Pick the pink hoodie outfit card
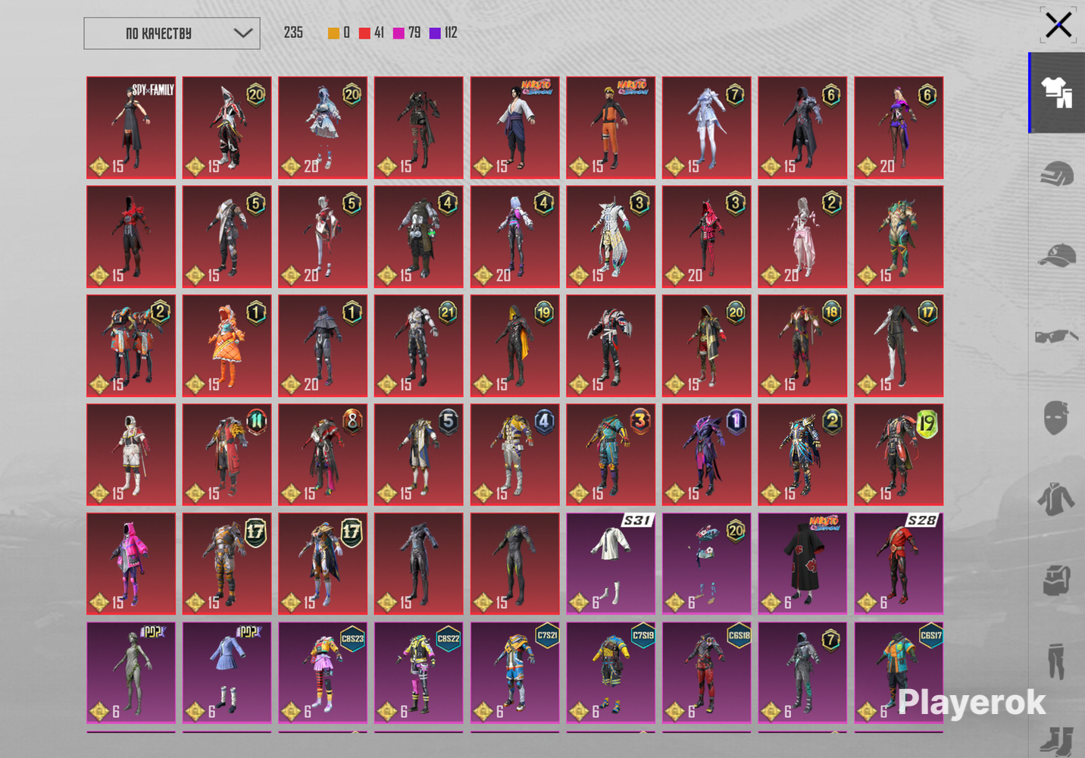 click(x=131, y=563)
